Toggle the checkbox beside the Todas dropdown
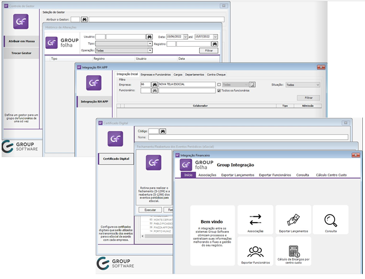This screenshot has width=365, height=279. tap(219, 85)
